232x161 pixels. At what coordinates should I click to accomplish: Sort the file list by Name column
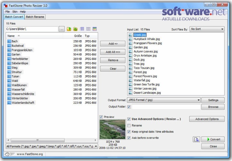(x=34, y=36)
